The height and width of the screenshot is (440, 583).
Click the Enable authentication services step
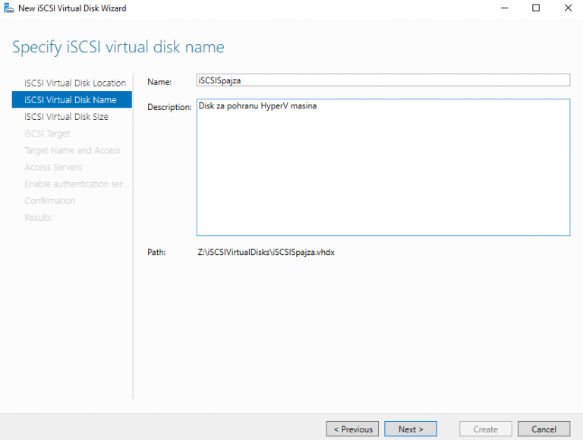[x=77, y=184]
